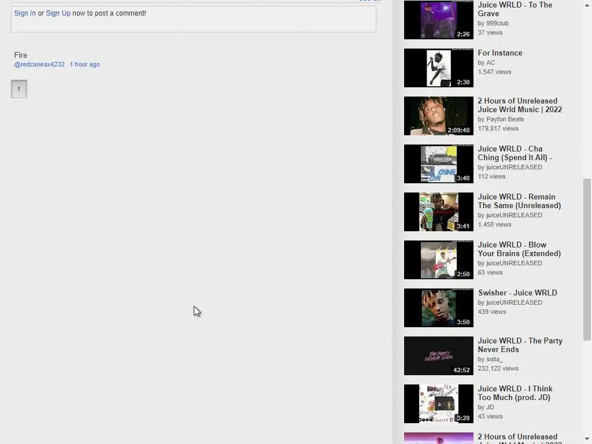Click the '63 views' text
This screenshot has height=444, width=592.
(490, 272)
